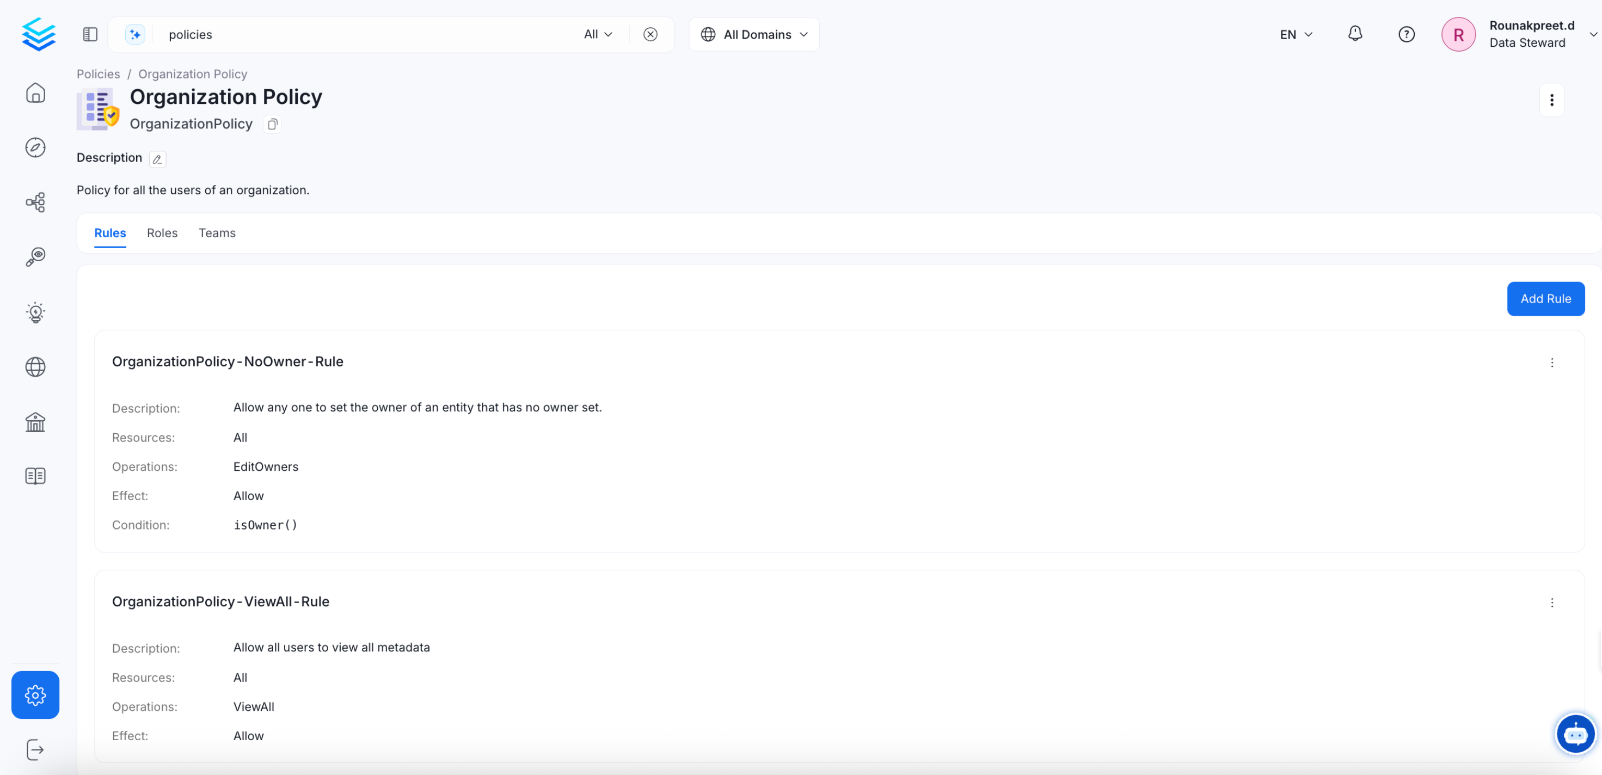
Task: Open the EN language dropdown
Action: coord(1296,34)
